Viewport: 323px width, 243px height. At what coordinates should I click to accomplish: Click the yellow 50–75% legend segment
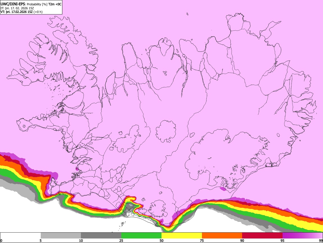(x=182, y=236)
